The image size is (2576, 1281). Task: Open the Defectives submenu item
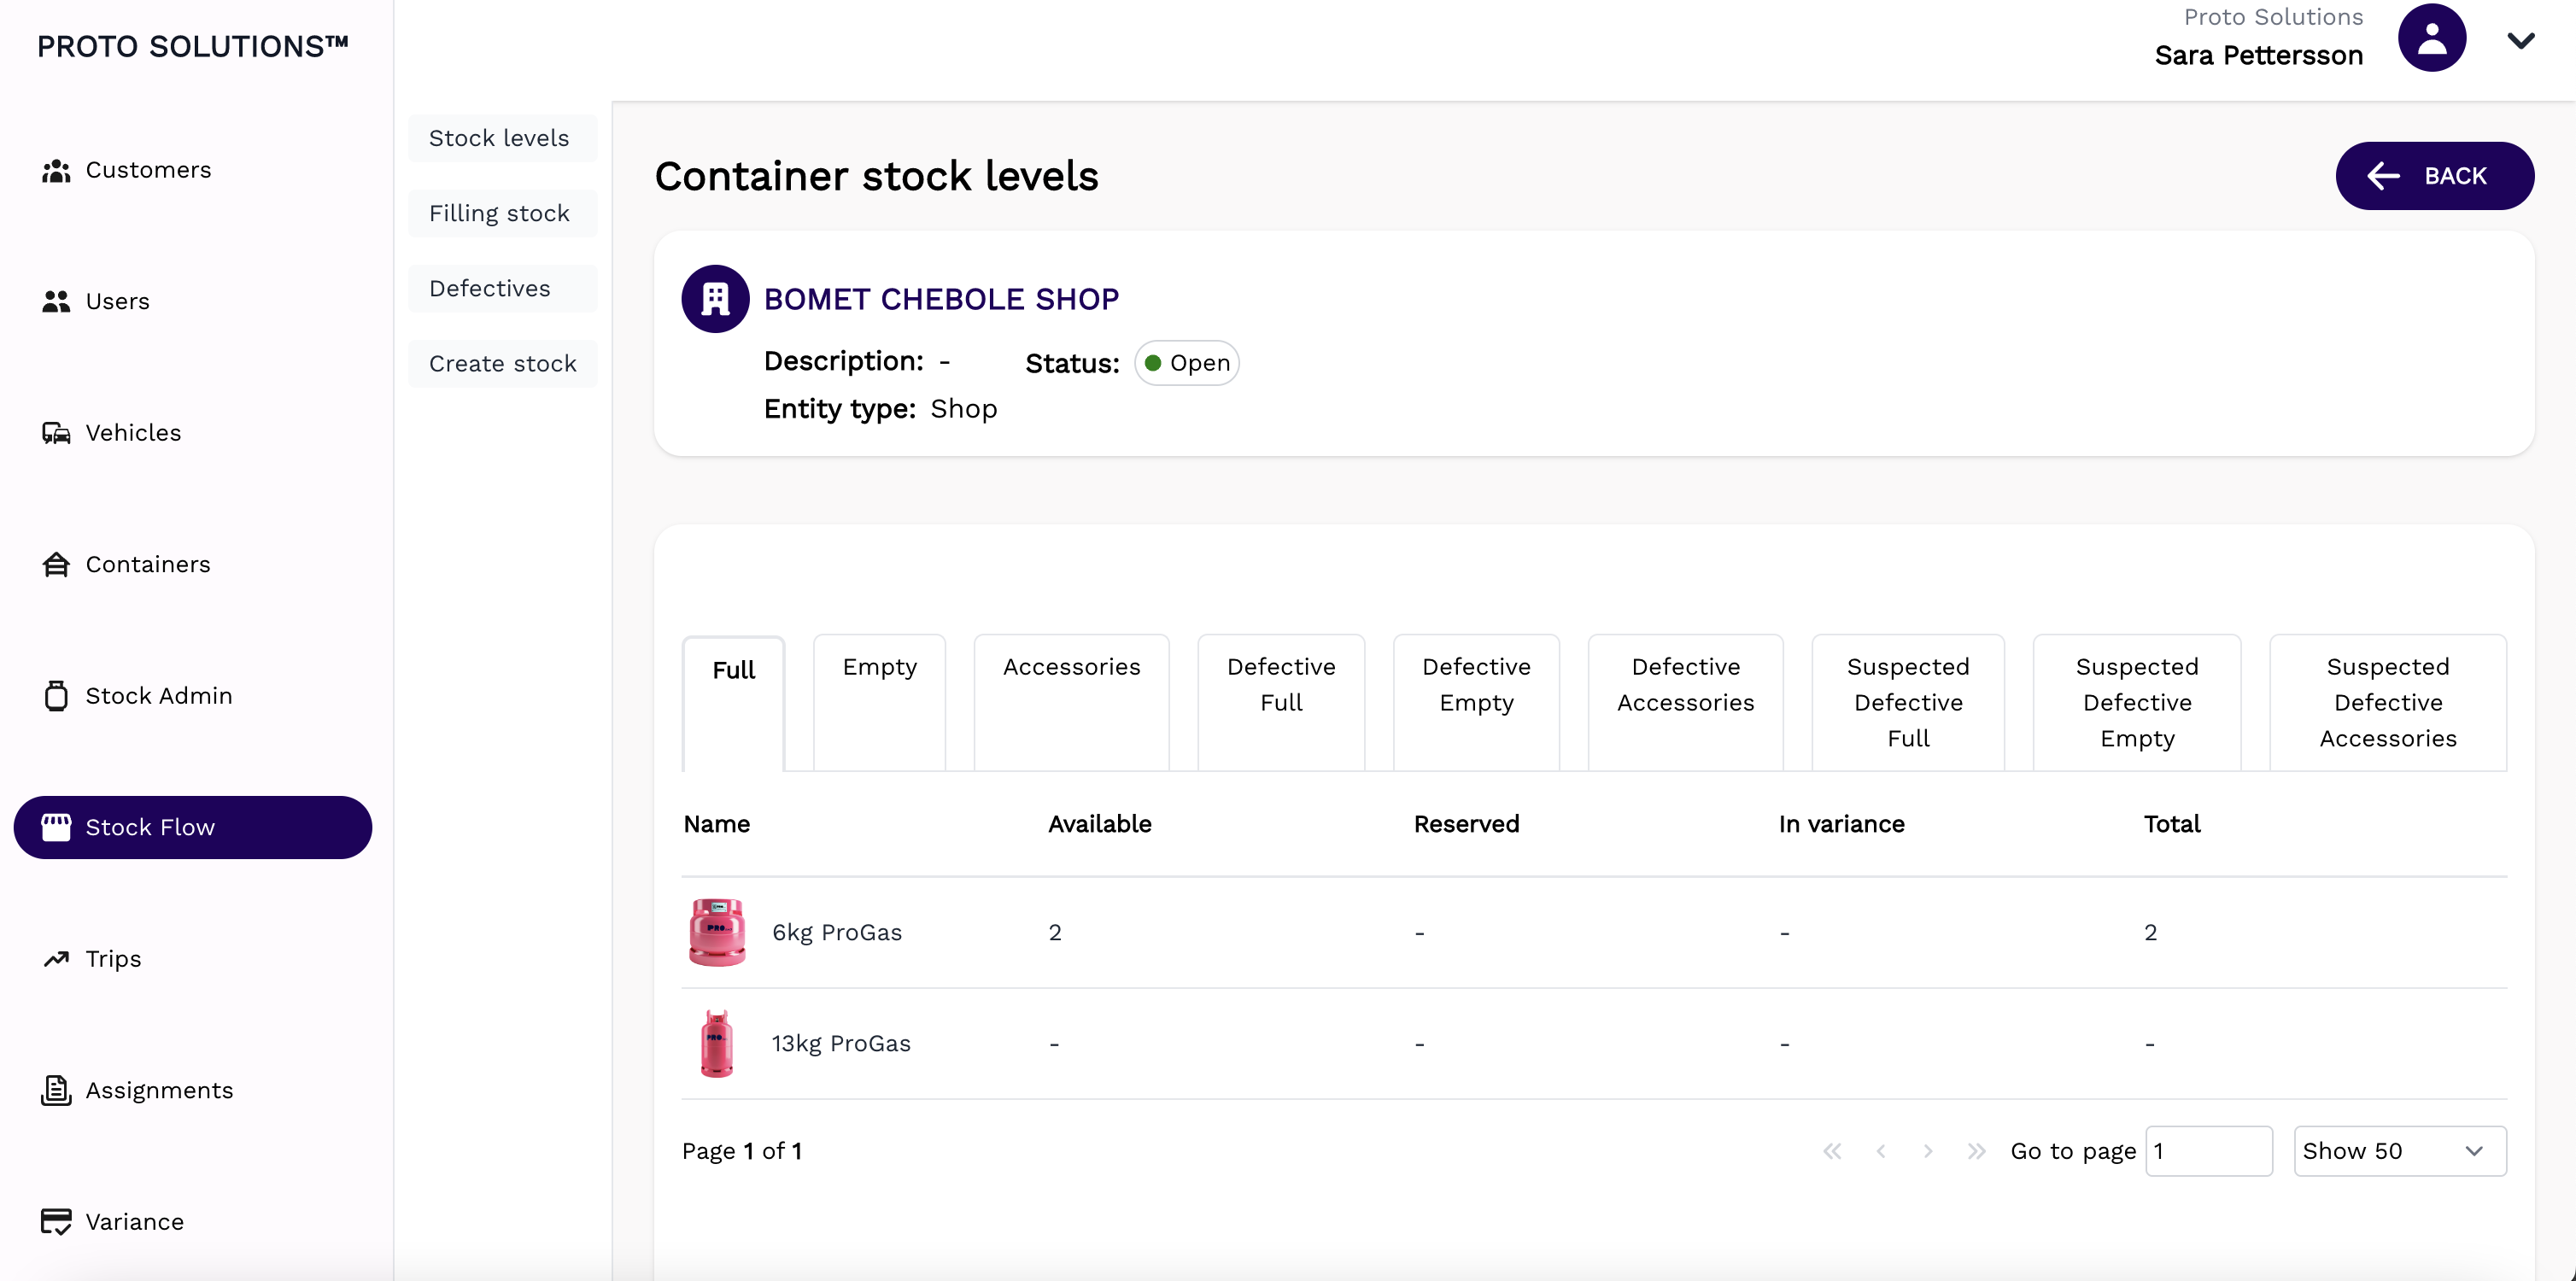coord(502,288)
